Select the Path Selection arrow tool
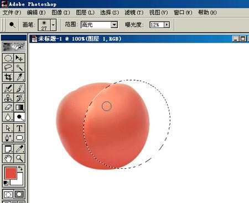This screenshot has width=249, height=203. [x=8, y=128]
